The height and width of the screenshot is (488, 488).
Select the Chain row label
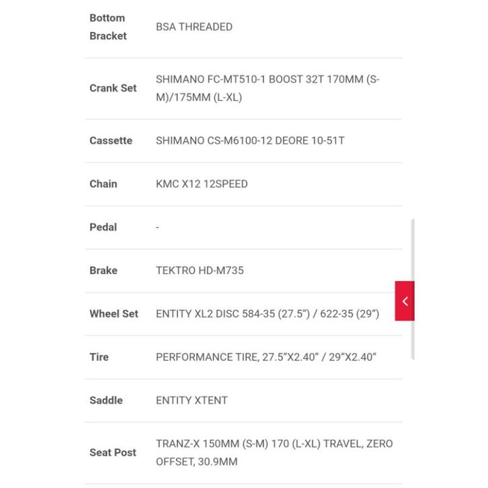104,184
